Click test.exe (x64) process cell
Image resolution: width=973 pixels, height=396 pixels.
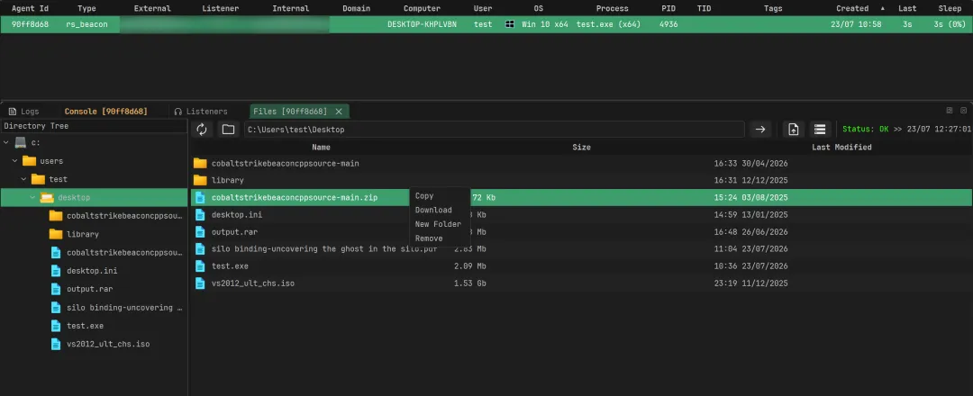[x=608, y=24]
